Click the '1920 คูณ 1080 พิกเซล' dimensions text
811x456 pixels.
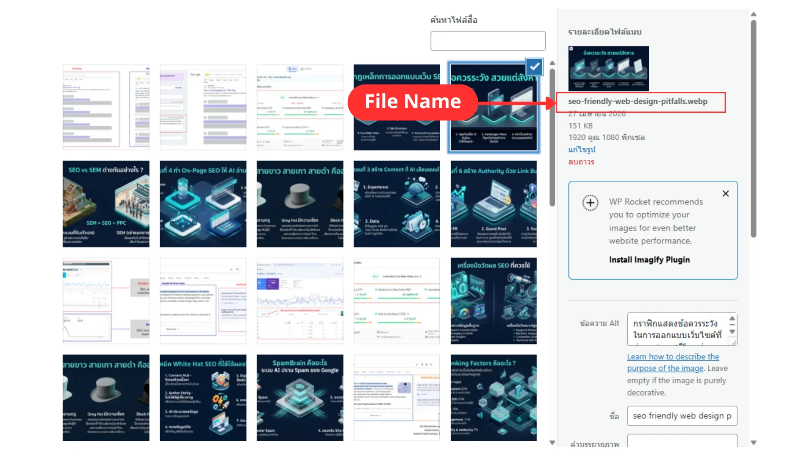(x=607, y=138)
